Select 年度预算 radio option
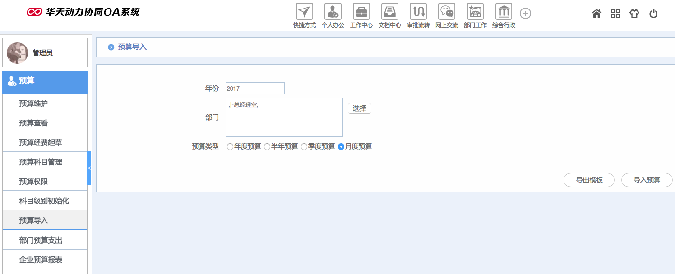Screen dimensions: 675x274 230,147
